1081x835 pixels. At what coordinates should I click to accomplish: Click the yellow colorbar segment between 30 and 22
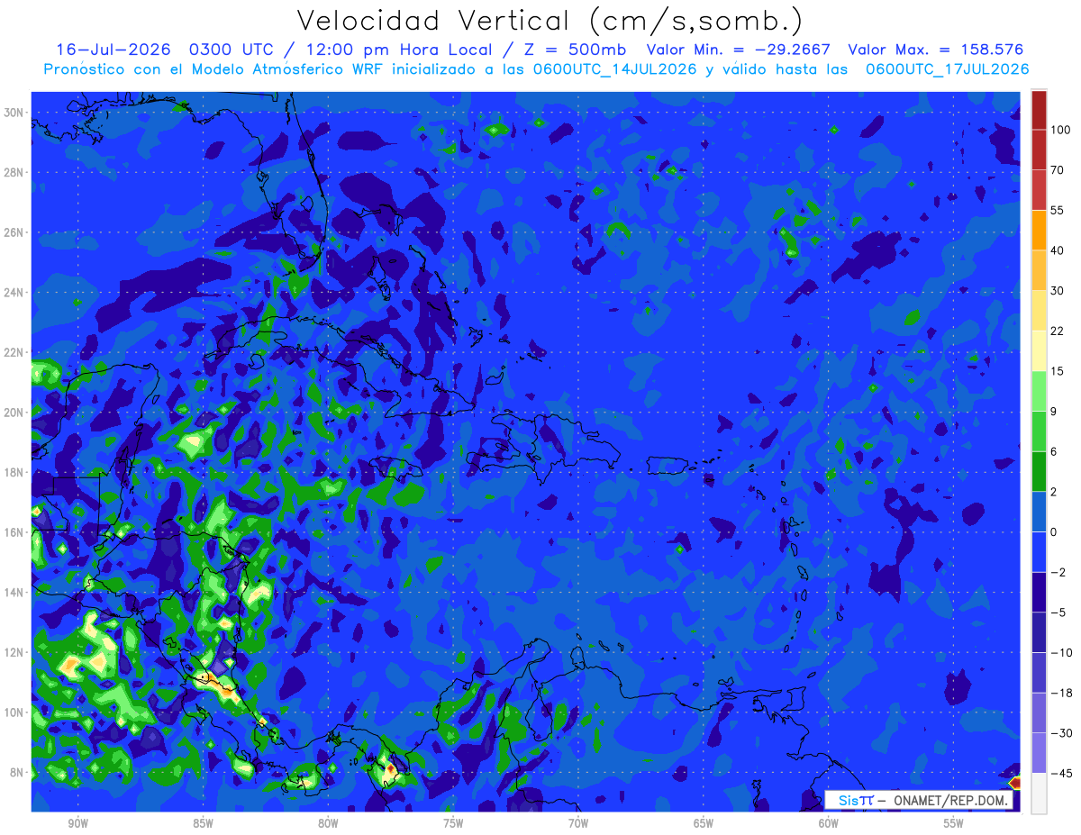click(x=1040, y=310)
